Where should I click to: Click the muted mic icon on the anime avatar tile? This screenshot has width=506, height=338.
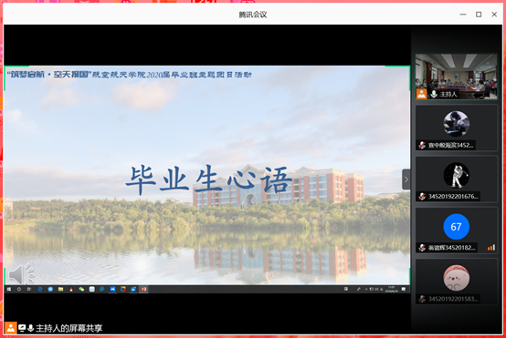click(x=422, y=145)
